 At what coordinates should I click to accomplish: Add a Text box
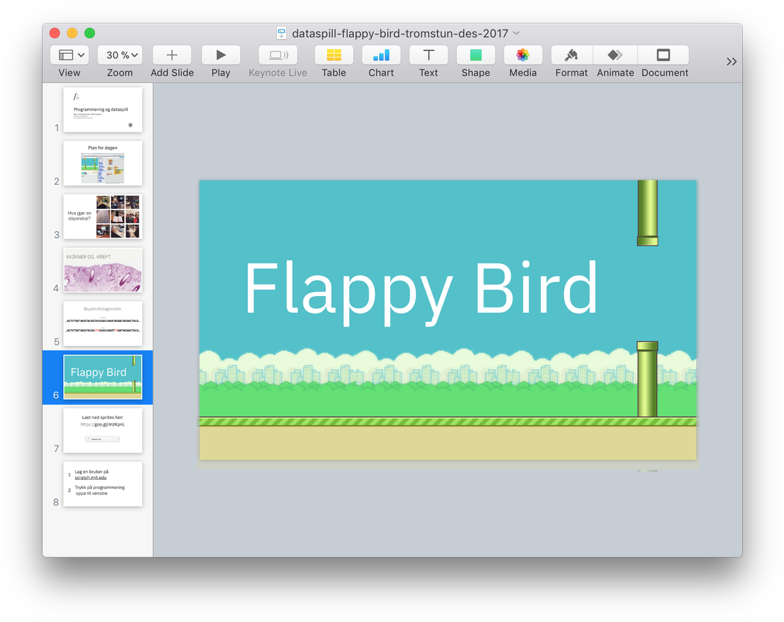tap(428, 55)
